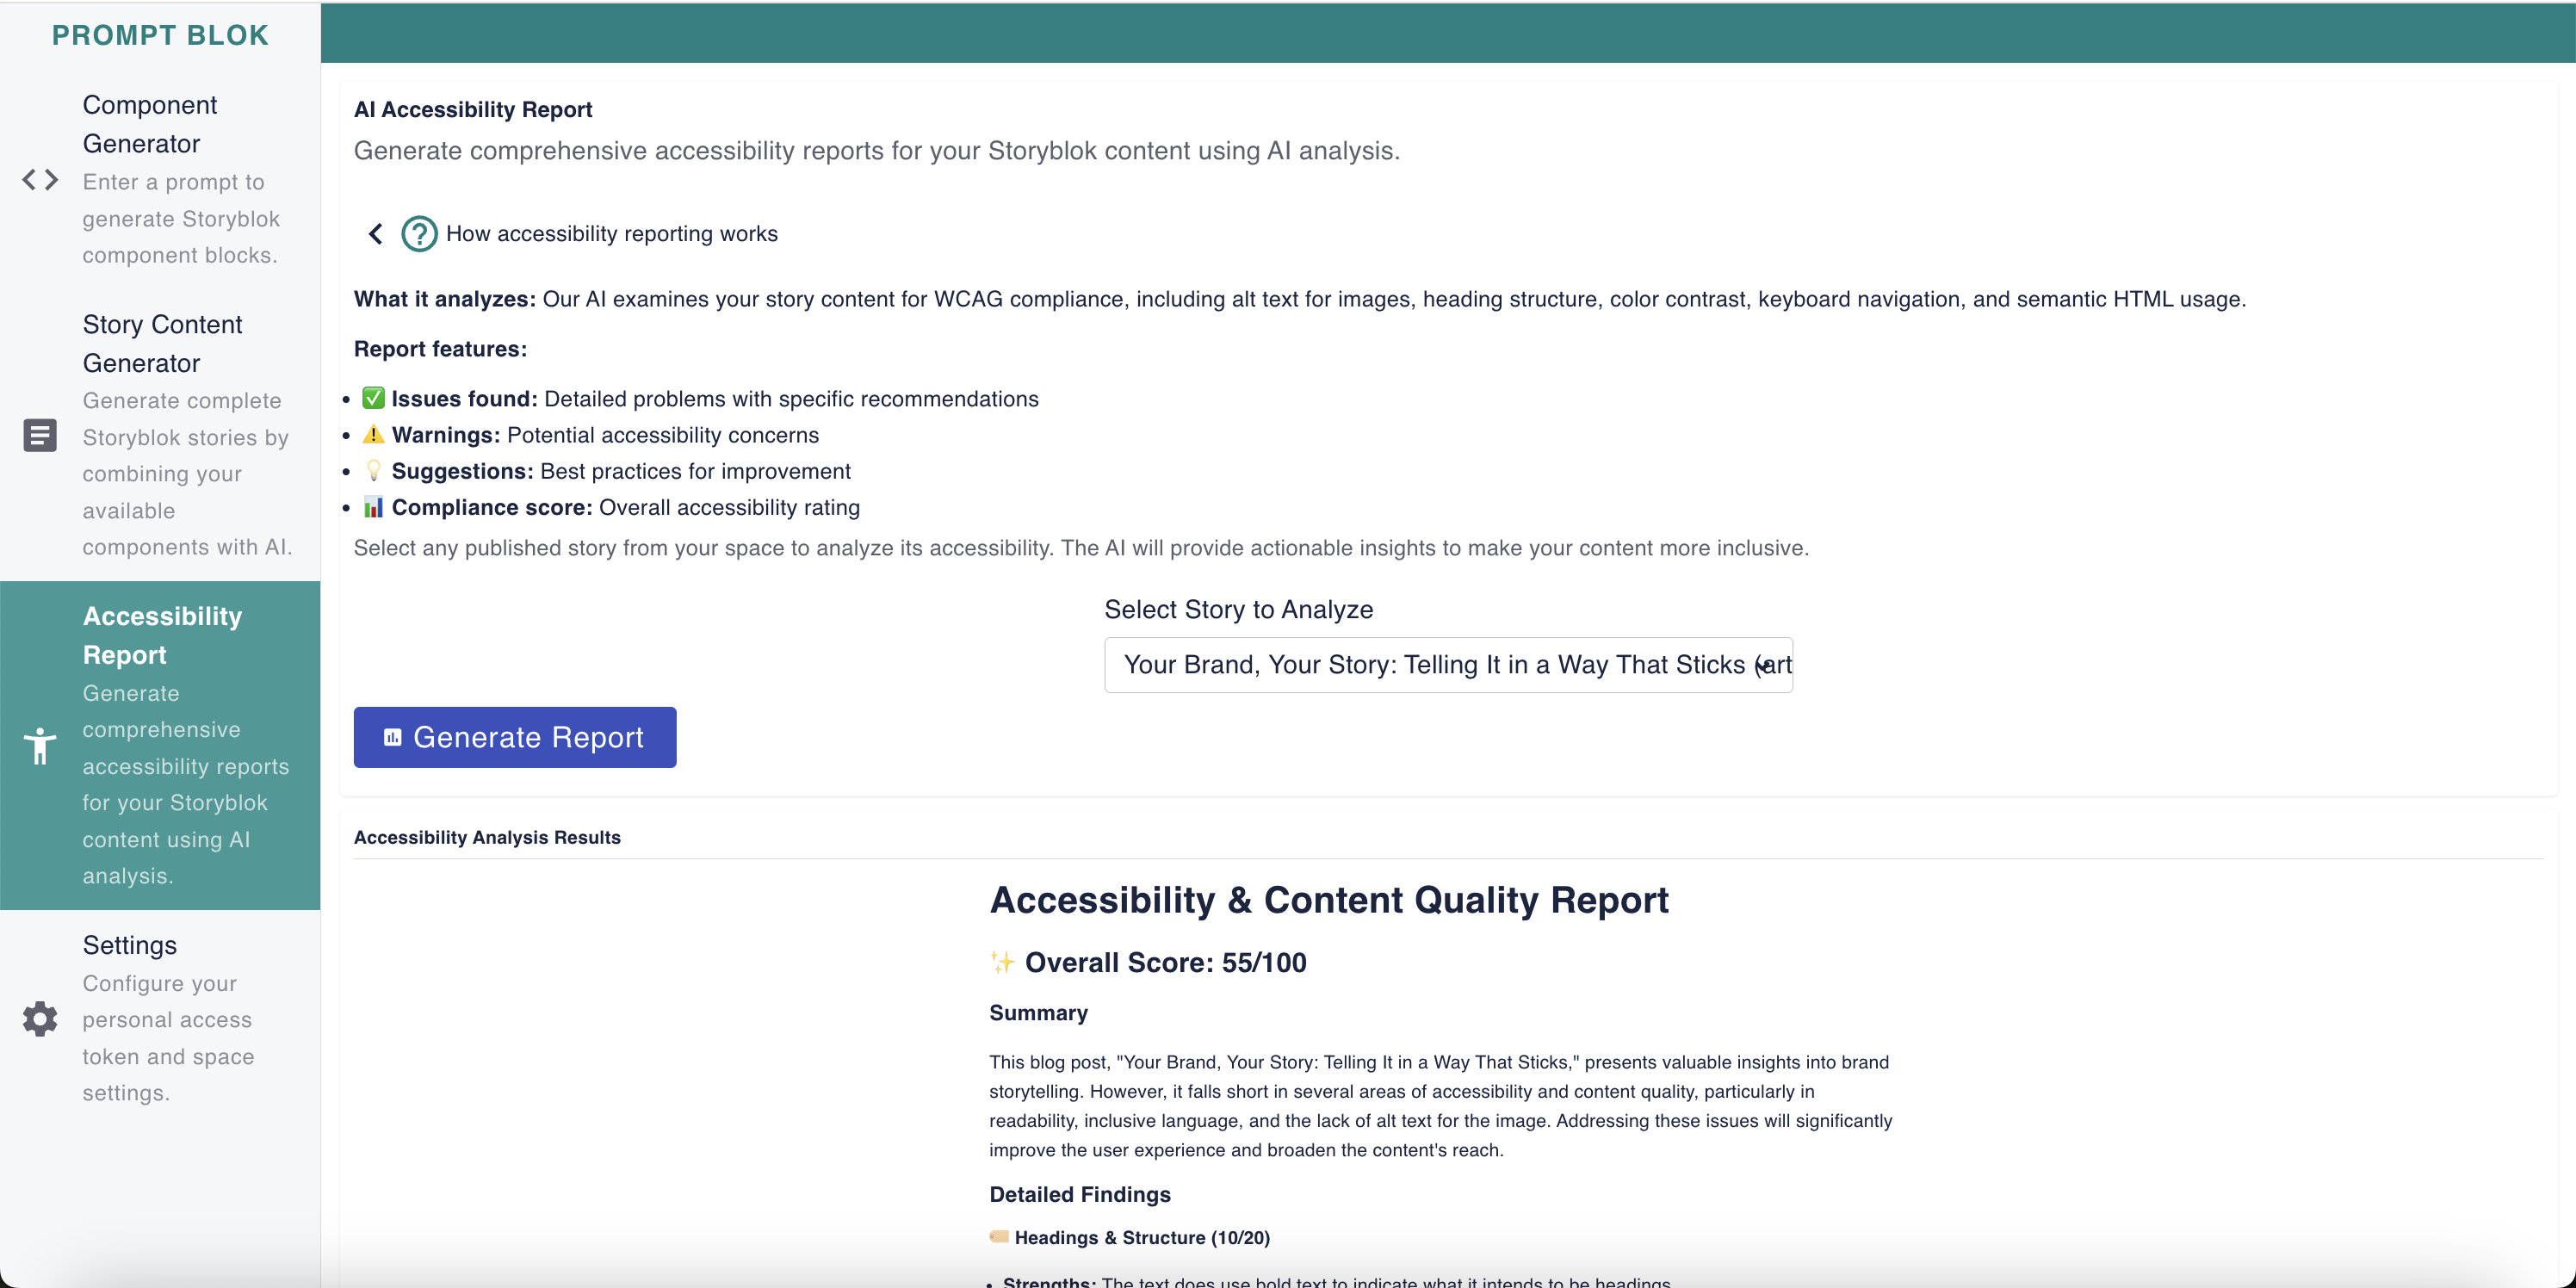Click the question mark help icon

419,234
